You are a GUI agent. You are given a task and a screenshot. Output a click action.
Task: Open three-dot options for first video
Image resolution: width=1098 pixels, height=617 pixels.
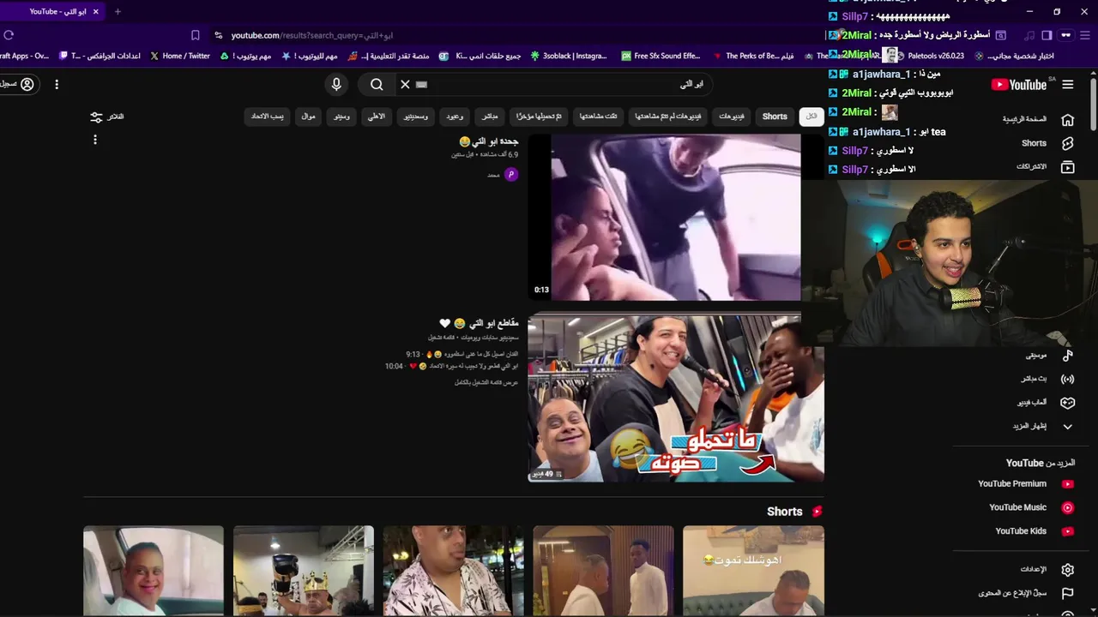95,140
